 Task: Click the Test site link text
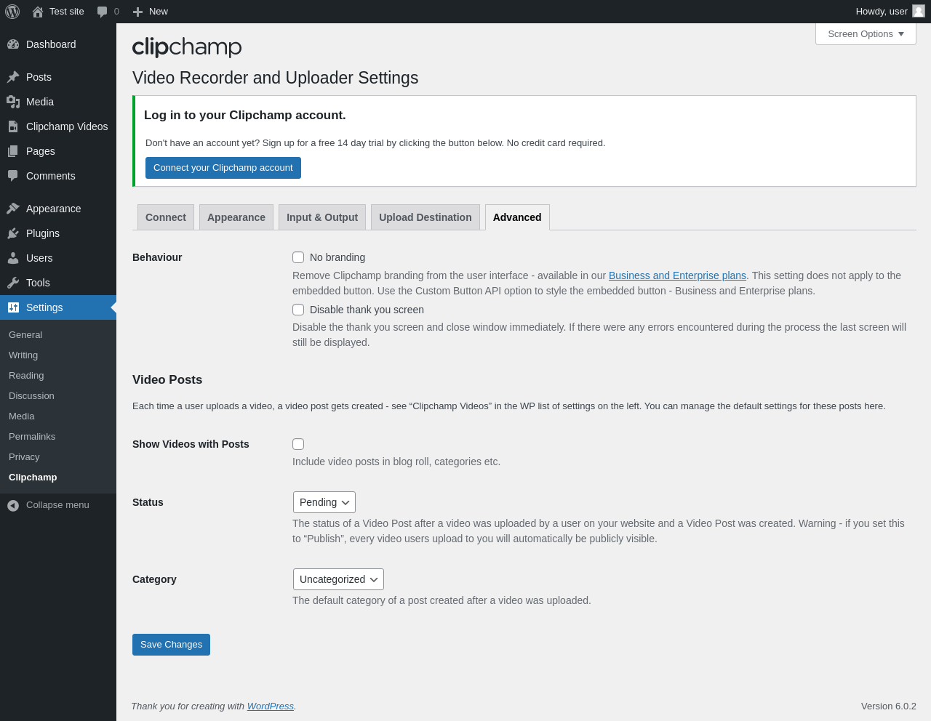coord(67,12)
